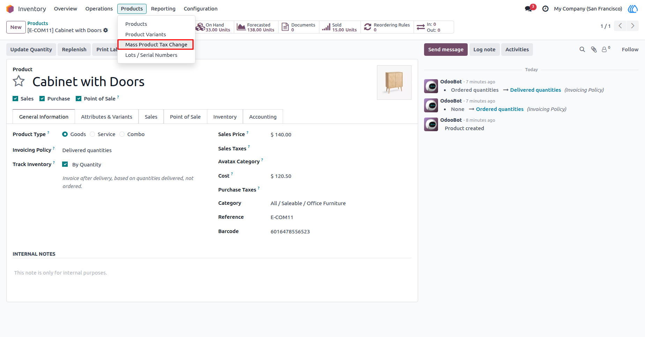The image size is (645, 337).
Task: Search messages with the magnifier icon
Action: click(582, 50)
